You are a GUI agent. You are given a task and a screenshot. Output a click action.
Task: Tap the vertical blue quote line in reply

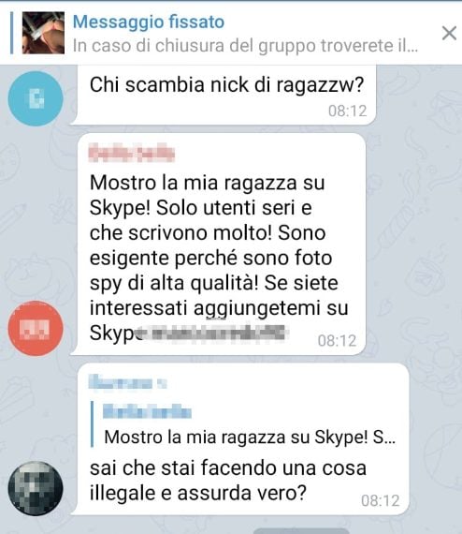pyautogui.click(x=93, y=424)
